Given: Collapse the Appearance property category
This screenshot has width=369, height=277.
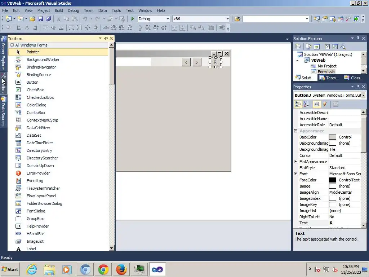Looking at the screenshot, I should coord(296,131).
